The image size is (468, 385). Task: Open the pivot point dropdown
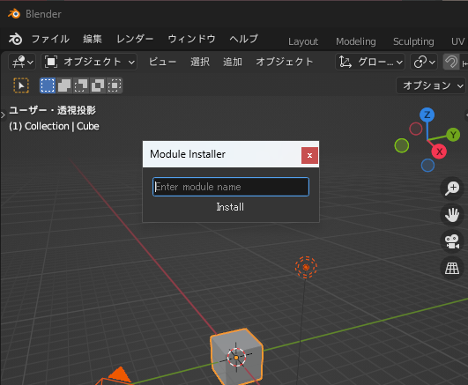click(424, 62)
